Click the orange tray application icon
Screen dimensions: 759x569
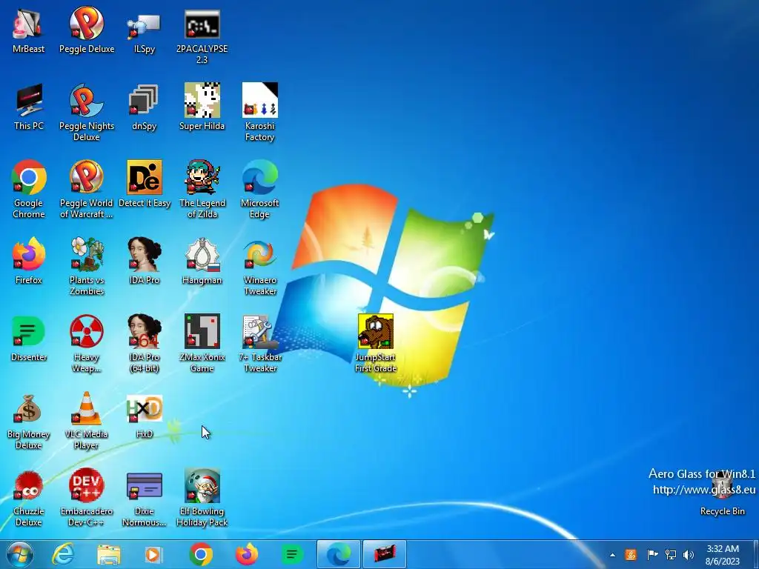click(630, 554)
